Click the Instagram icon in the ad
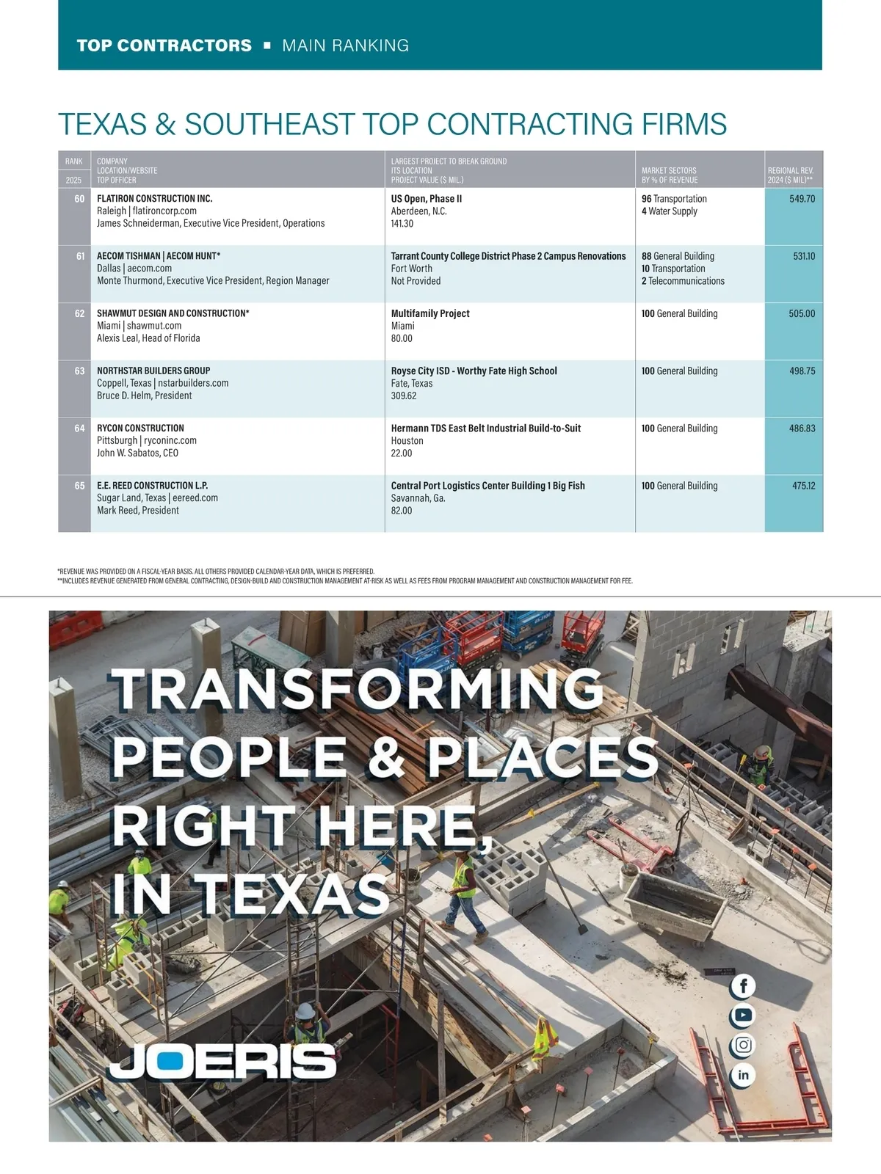This screenshot has width=881, height=1174. click(743, 1045)
